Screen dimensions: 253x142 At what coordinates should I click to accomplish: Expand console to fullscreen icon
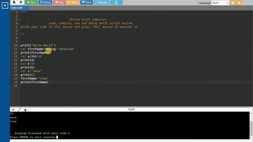(x=19, y=110)
